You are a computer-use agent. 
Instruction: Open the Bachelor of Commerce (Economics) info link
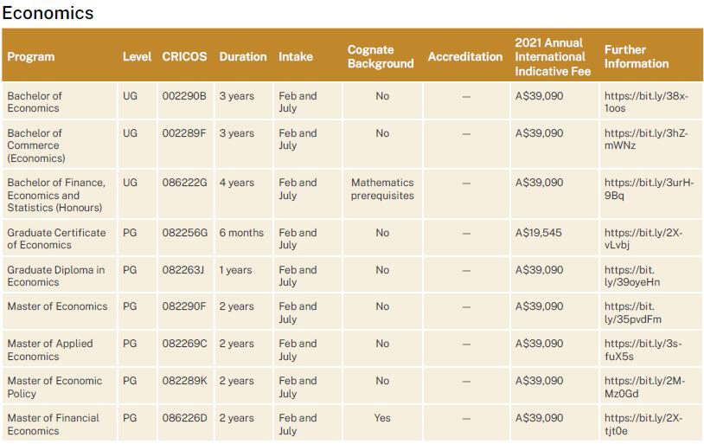point(646,139)
